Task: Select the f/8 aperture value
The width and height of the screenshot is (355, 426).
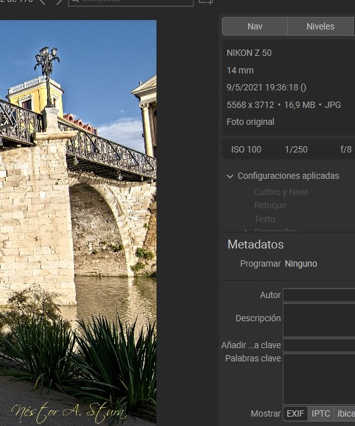Action: pos(346,149)
